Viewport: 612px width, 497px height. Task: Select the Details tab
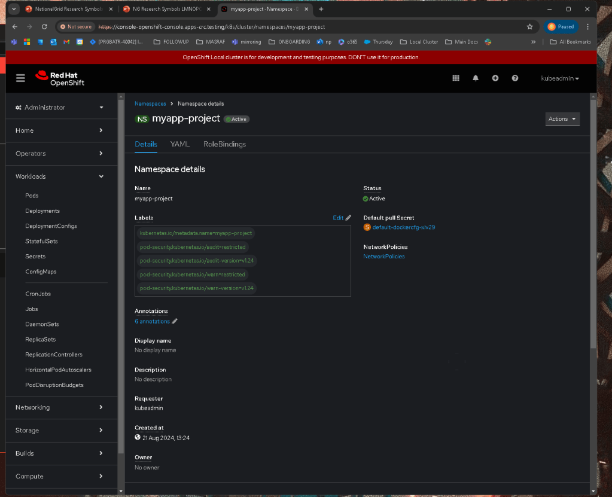pos(145,144)
